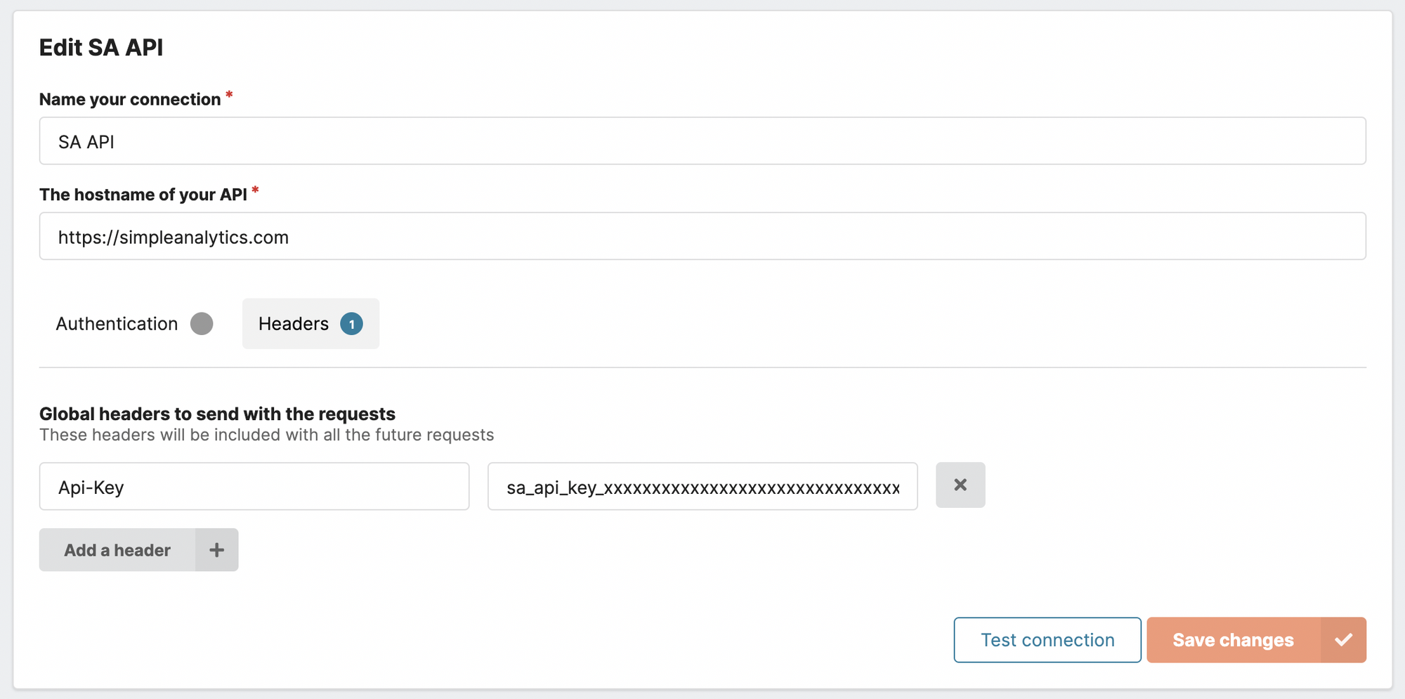Focus the header name field showing 'Api-Key'
Image resolution: width=1405 pixels, height=699 pixels.
click(253, 486)
